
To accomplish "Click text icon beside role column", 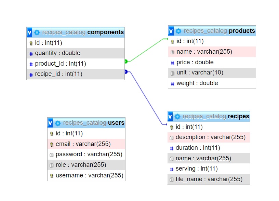I will coord(51,165).
